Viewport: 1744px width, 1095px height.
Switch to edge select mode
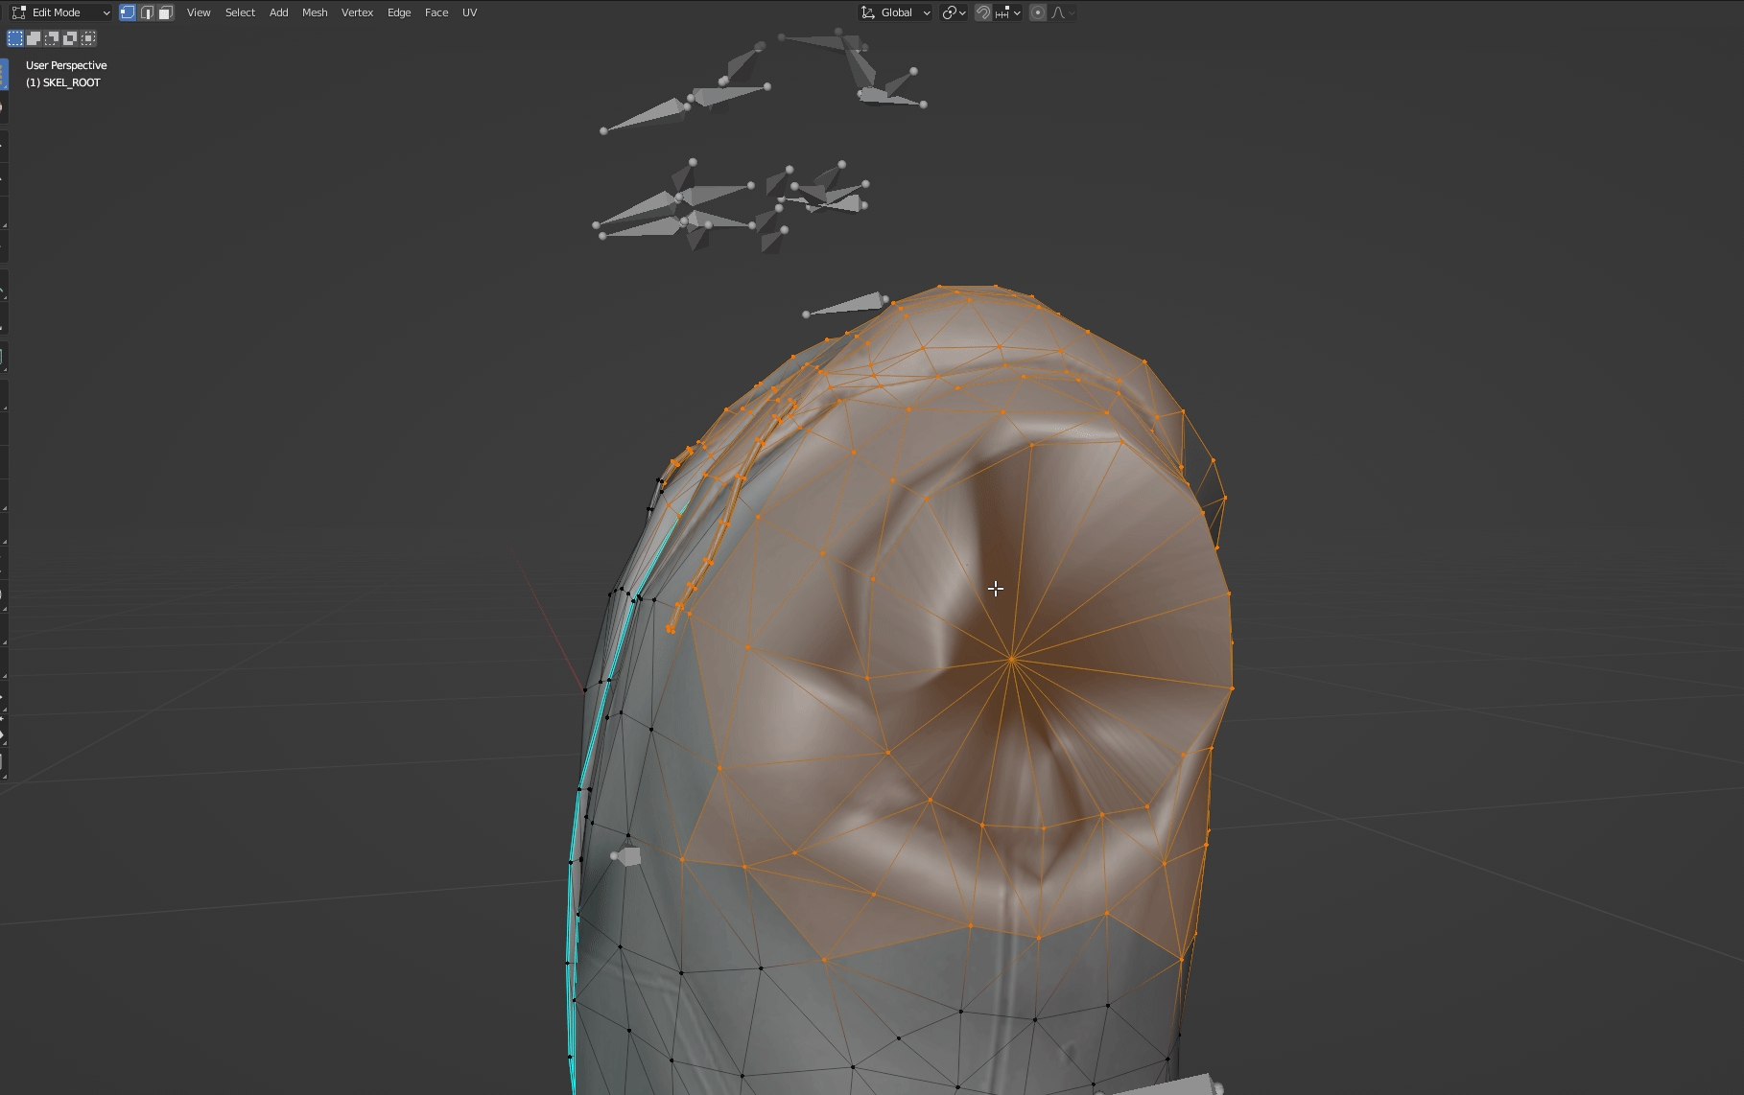[x=147, y=12]
